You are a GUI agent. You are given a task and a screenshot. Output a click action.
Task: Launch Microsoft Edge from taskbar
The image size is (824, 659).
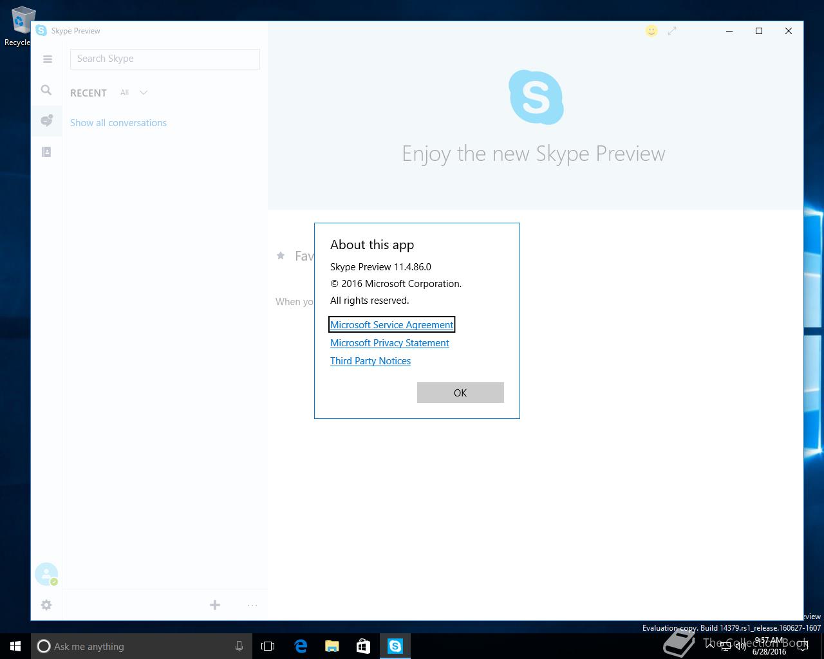[x=300, y=646]
